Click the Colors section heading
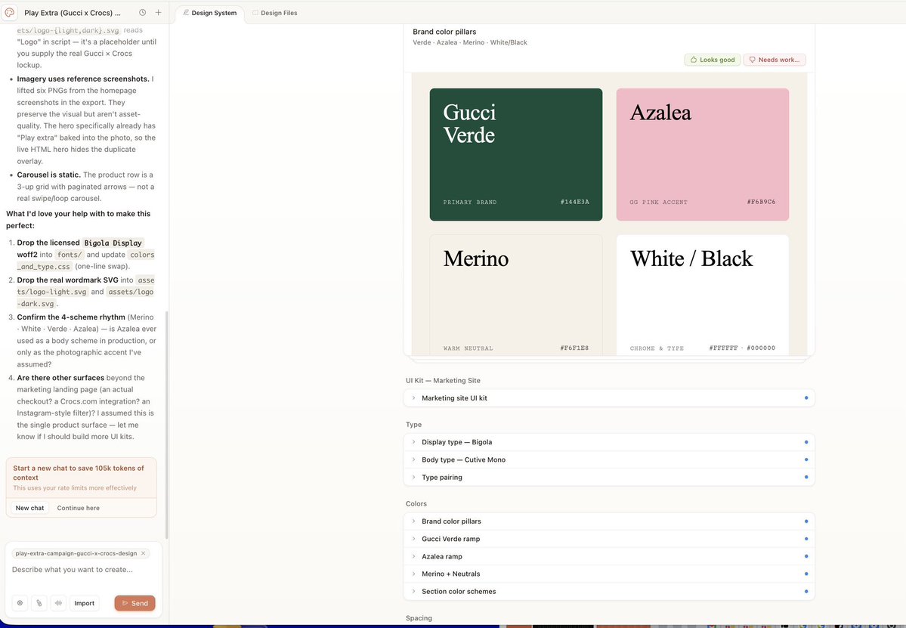The height and width of the screenshot is (628, 906). click(416, 504)
